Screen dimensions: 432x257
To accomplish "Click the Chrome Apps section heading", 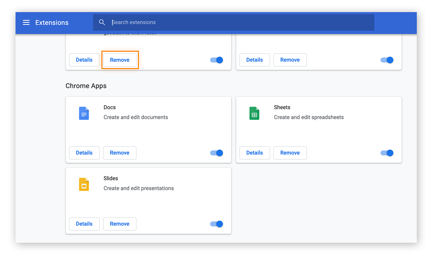I will point(86,86).
